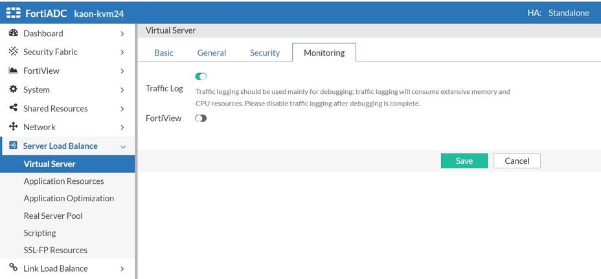Click the Dashboard gauge icon

13,33
